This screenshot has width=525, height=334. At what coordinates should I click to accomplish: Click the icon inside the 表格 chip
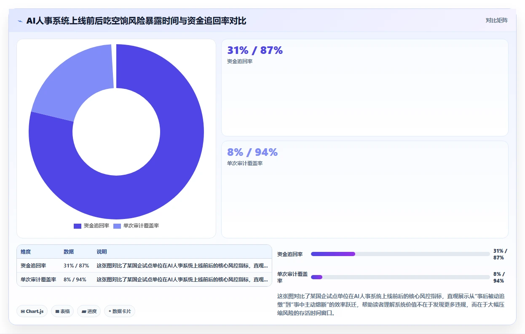point(57,312)
